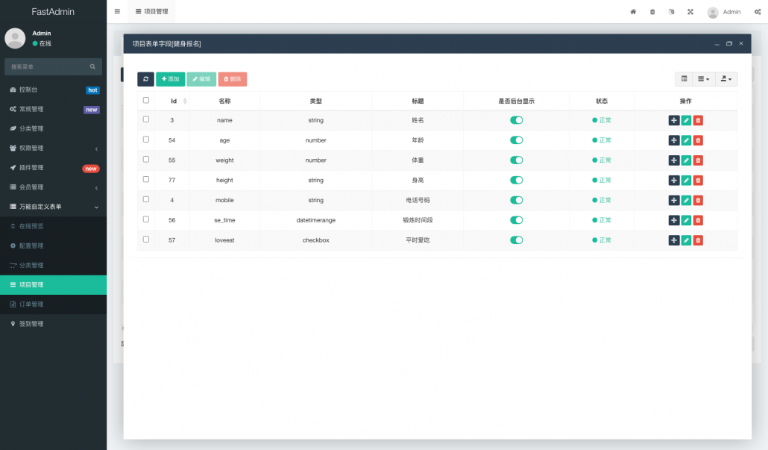Click the home icon in the top bar
768x450 pixels.
tap(633, 12)
